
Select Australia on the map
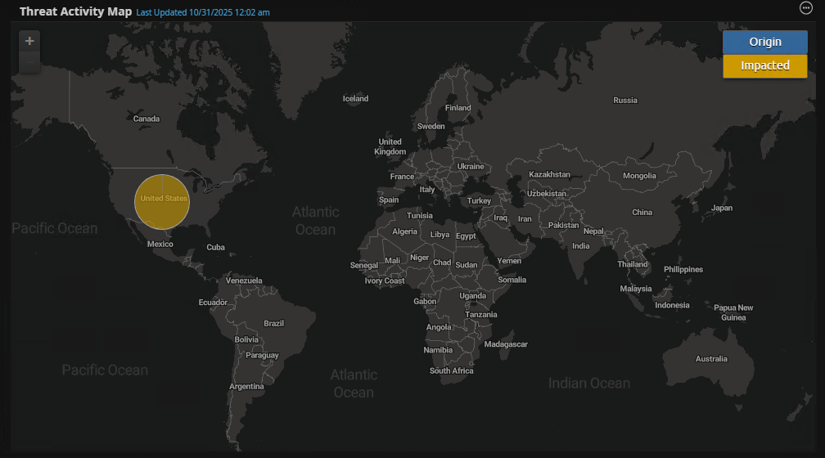pyautogui.click(x=710, y=359)
